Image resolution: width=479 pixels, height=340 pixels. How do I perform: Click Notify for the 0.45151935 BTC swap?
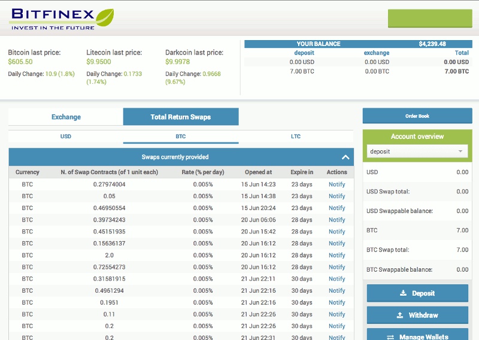[x=336, y=232]
